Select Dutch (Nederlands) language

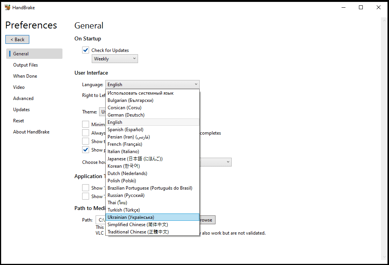152,173
